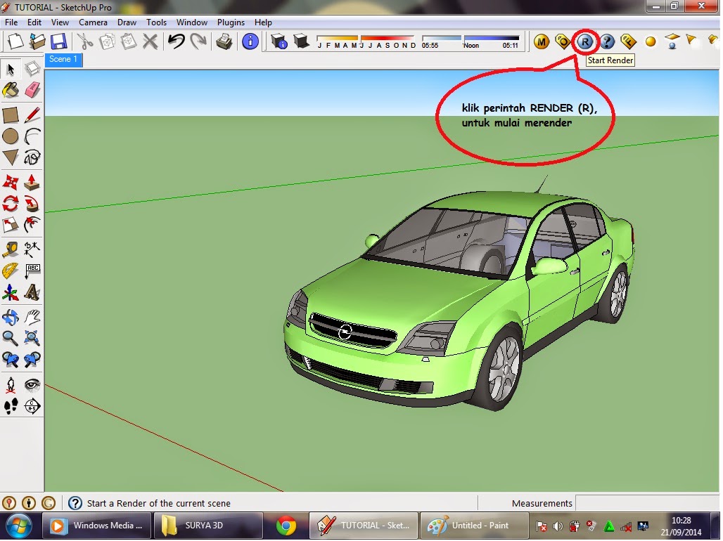The height and width of the screenshot is (541, 723).
Task: Choose the Push/Pull tool
Action: (33, 181)
